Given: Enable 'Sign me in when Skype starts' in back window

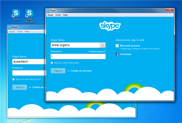Looking at the screenshot, I should [x=14, y=79].
